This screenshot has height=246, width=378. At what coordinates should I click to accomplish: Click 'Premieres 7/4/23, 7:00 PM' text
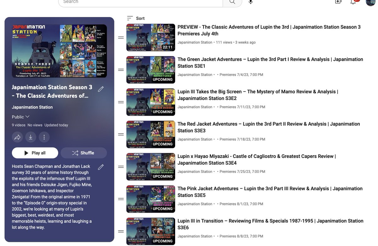point(241,75)
